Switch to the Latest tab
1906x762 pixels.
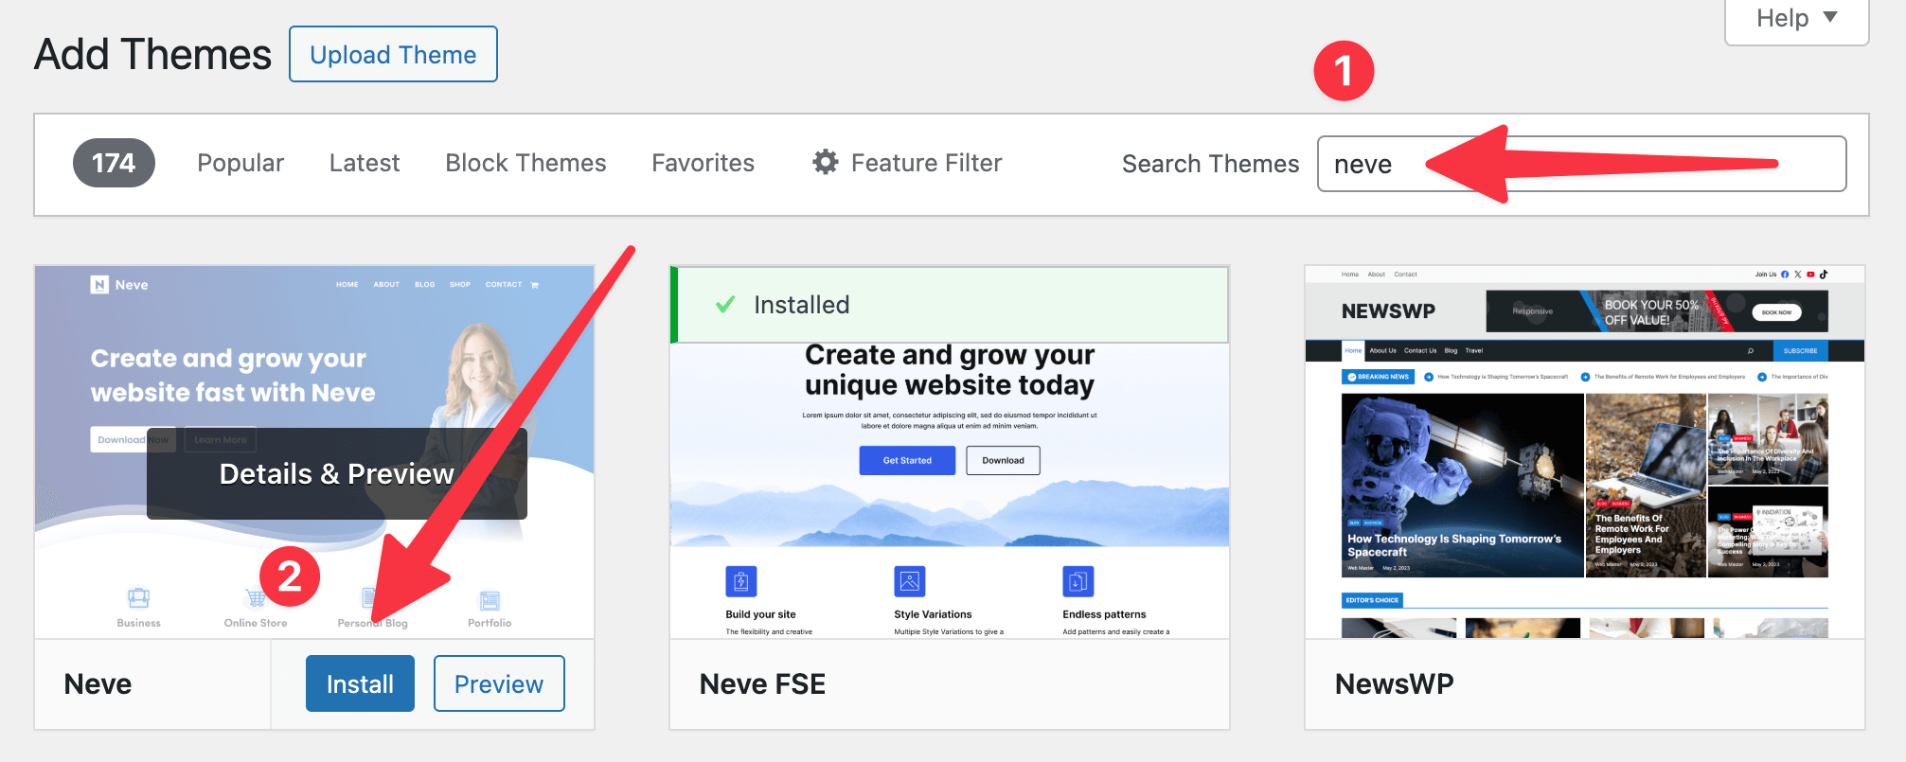click(x=365, y=163)
